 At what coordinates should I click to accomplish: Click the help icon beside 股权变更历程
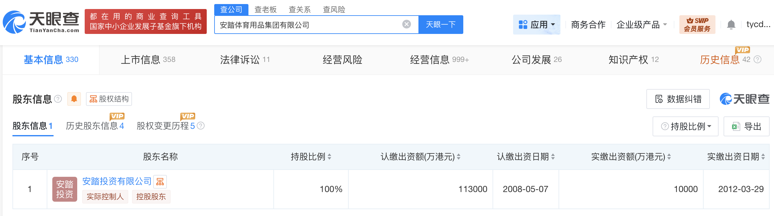[x=201, y=126]
